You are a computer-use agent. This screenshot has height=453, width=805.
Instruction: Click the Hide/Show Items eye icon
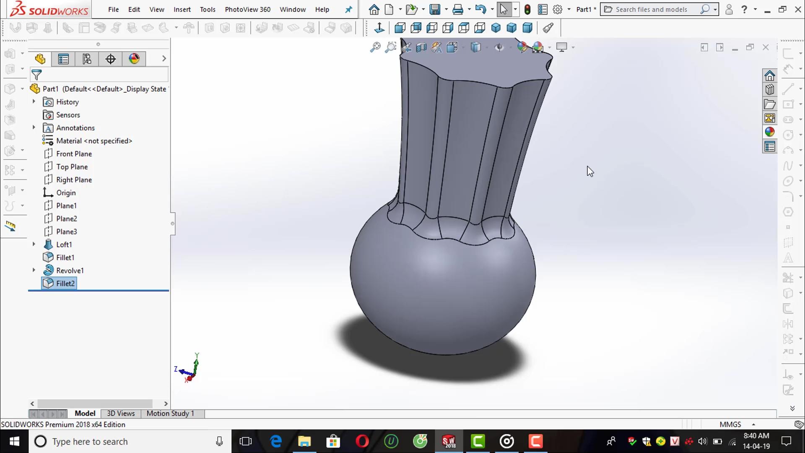pos(499,47)
